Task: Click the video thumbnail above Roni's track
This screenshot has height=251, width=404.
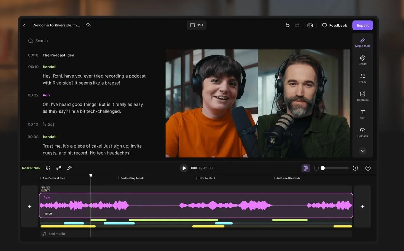Action: [x=45, y=189]
